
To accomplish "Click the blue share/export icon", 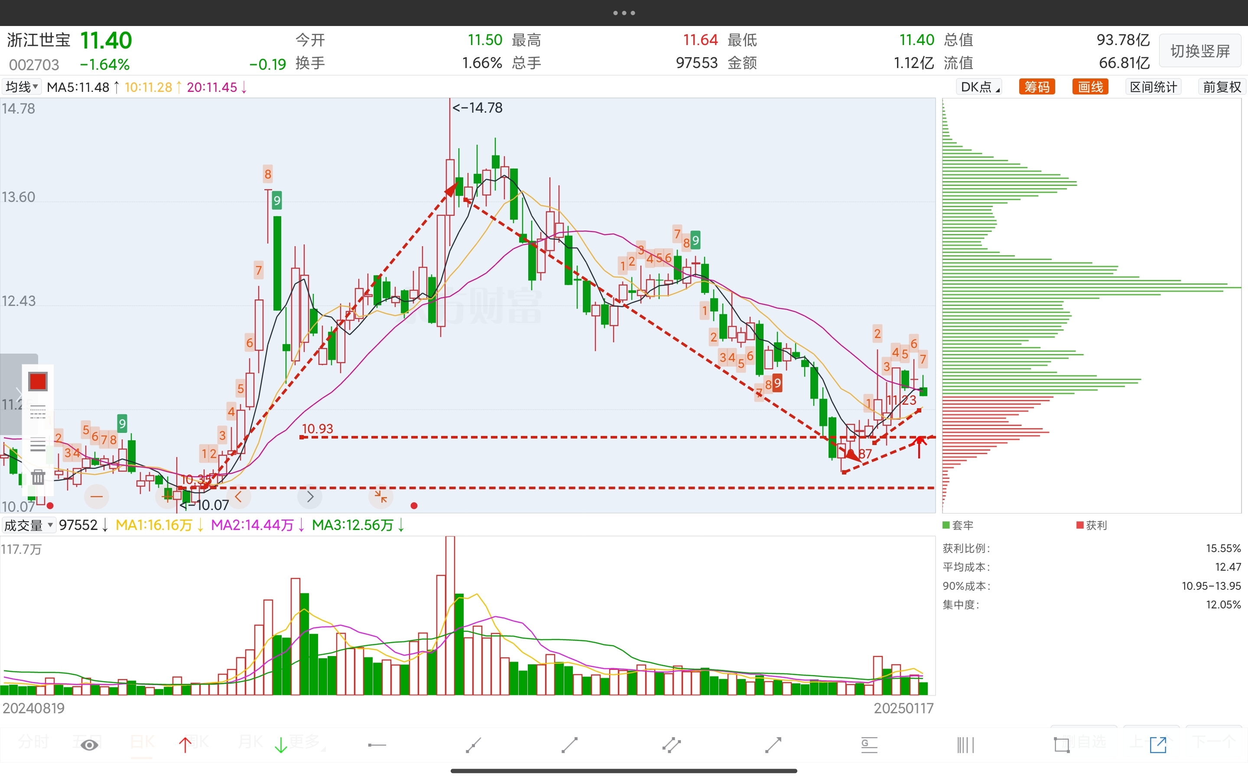I will [x=1158, y=745].
